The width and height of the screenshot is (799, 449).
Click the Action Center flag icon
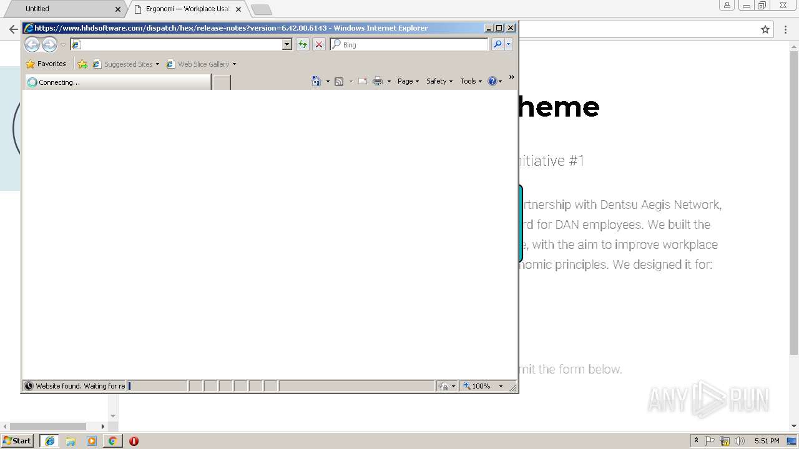(710, 441)
